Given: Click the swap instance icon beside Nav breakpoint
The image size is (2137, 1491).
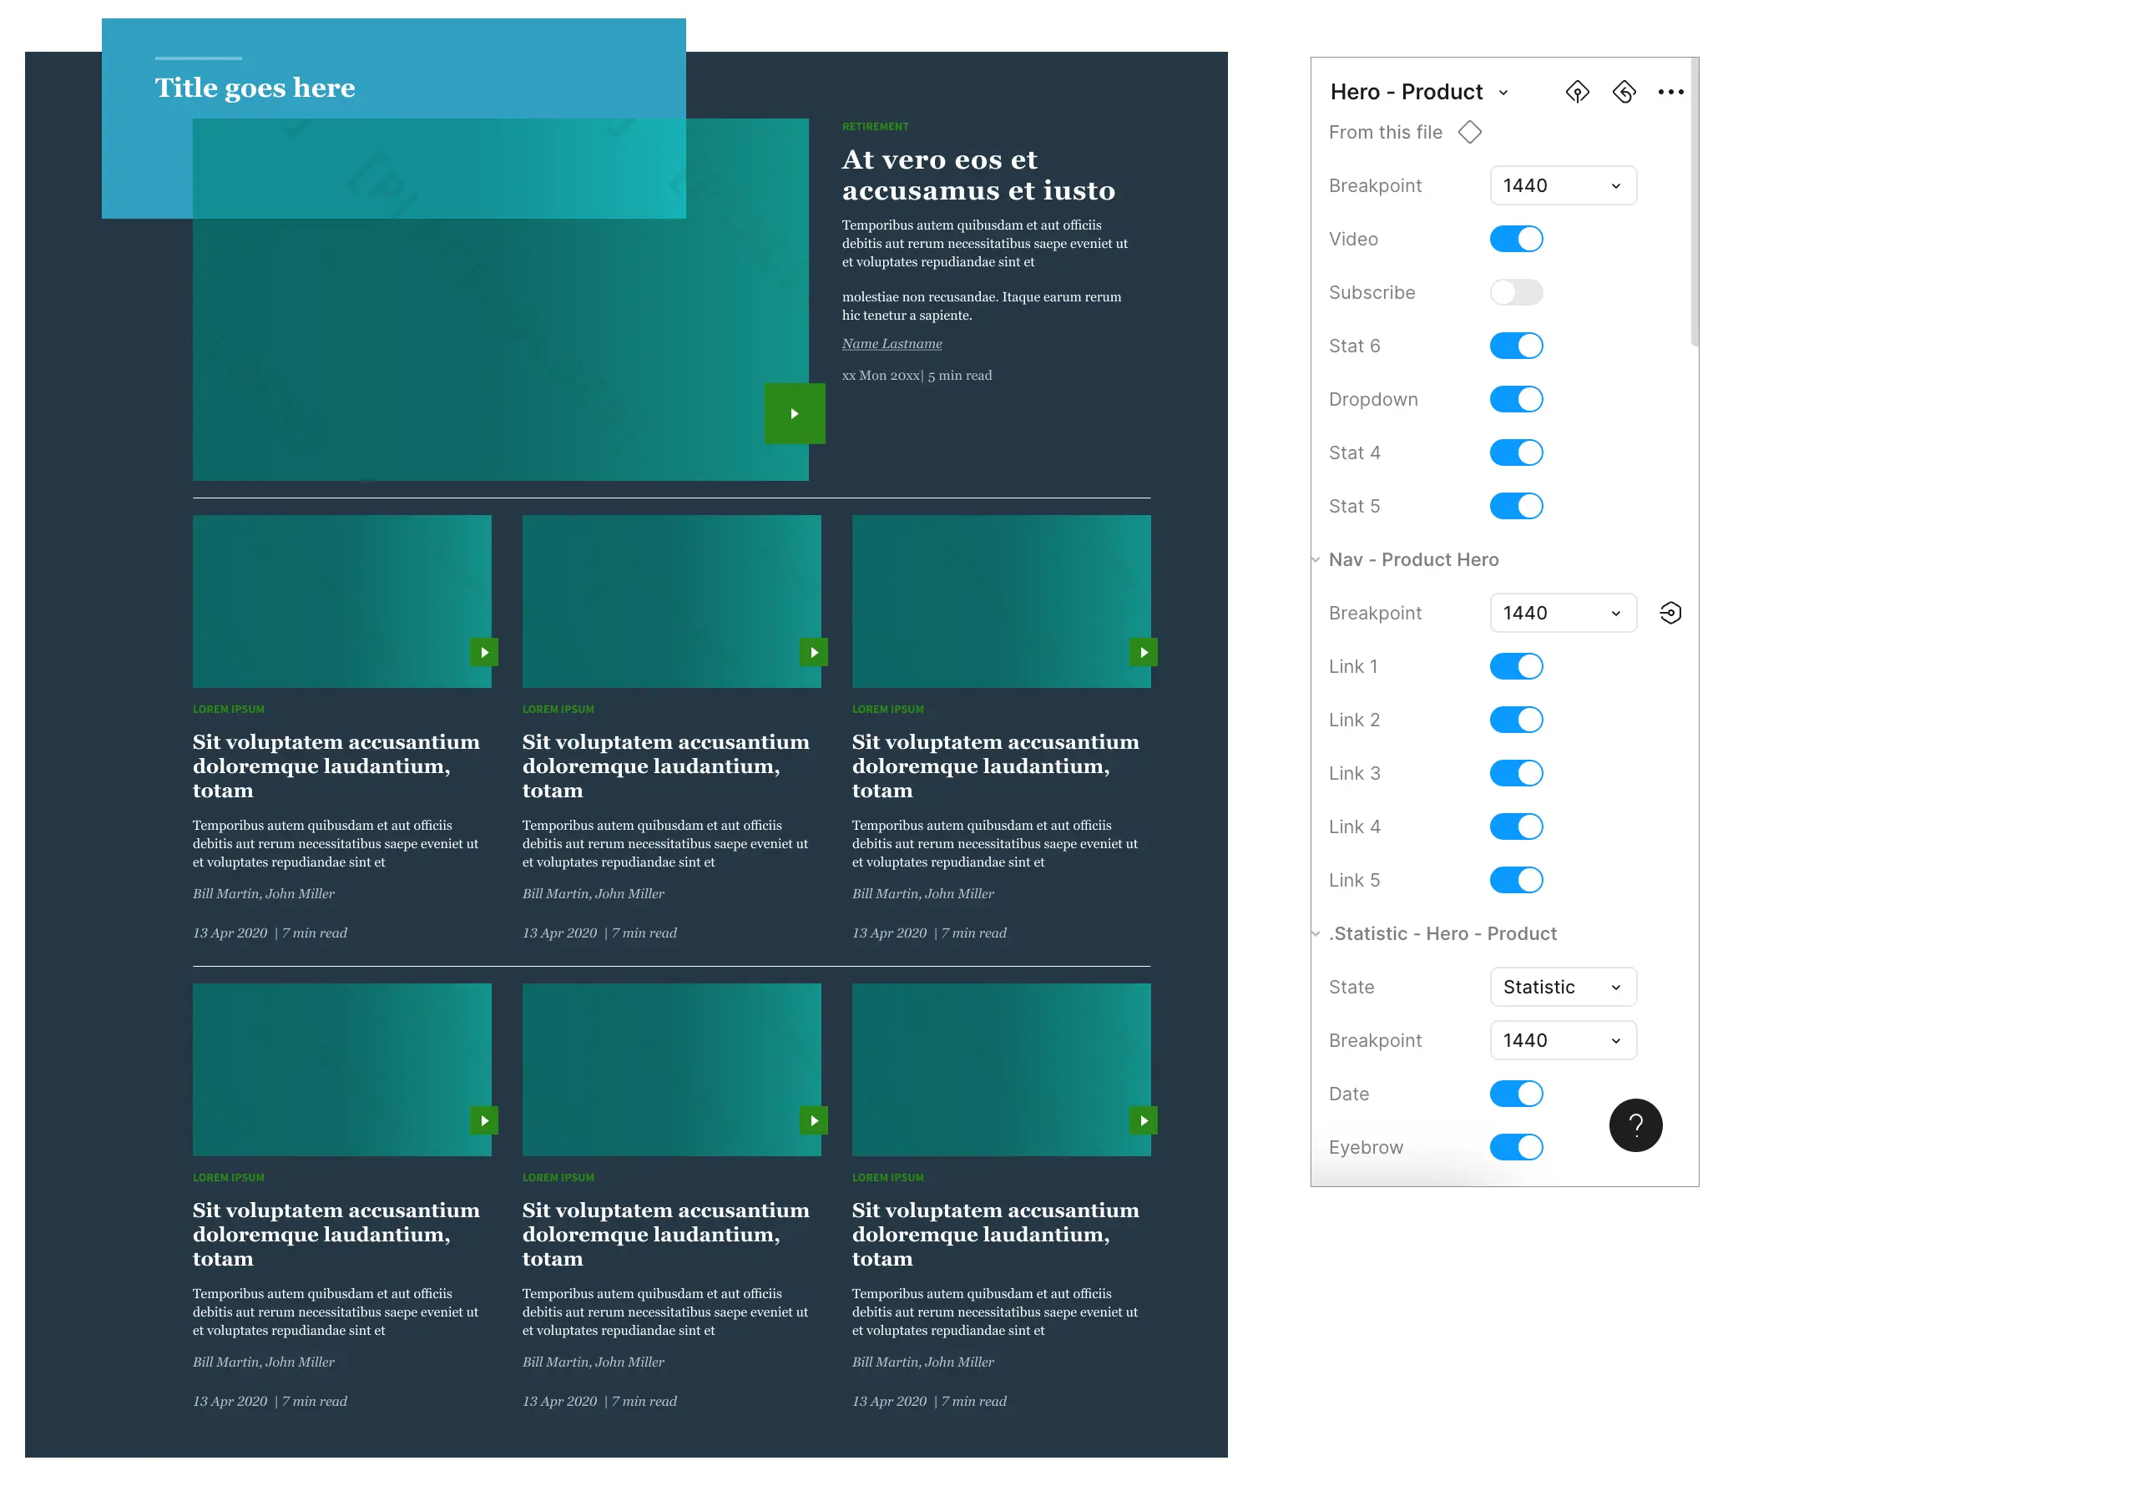Looking at the screenshot, I should (x=1670, y=613).
